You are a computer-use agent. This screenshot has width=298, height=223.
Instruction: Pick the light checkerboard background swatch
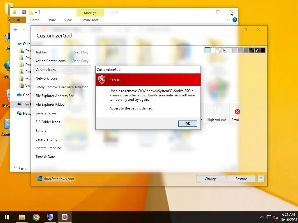click(x=219, y=50)
